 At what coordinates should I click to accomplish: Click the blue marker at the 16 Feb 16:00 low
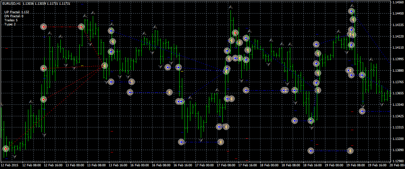(x=182, y=142)
